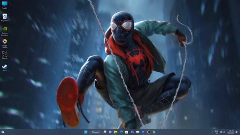Select the Google Chrome desktop shortcut

tap(4, 43)
